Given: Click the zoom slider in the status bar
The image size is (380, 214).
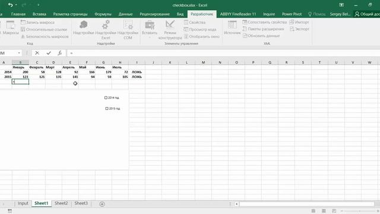Looking at the screenshot, I should [360, 211].
